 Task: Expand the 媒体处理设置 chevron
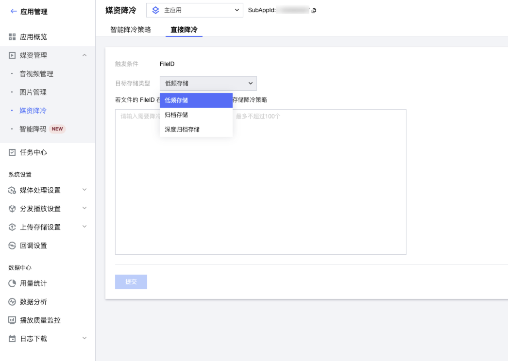[85, 190]
